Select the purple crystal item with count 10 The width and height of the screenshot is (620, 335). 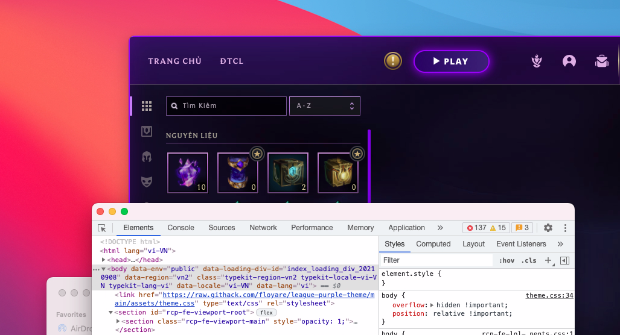(x=188, y=173)
